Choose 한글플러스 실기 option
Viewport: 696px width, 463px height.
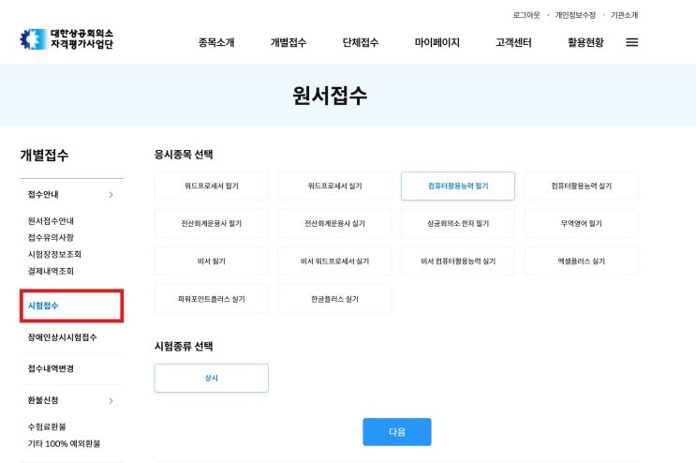[334, 299]
